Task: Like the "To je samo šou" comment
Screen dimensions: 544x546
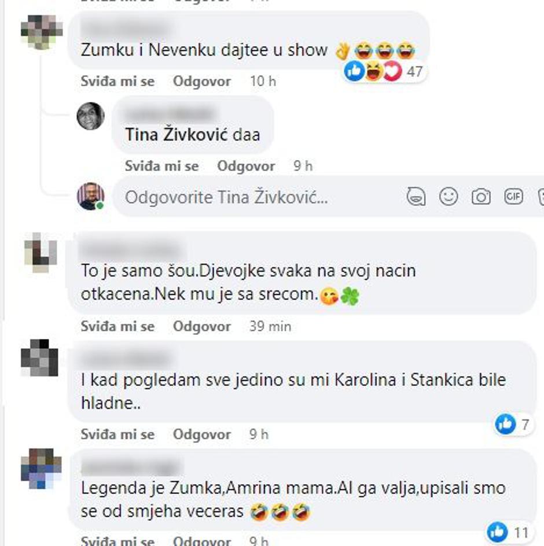Action: click(x=117, y=326)
